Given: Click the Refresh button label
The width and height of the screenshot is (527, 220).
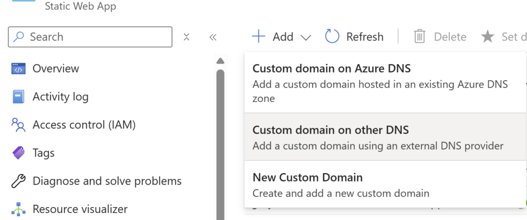Looking at the screenshot, I should (365, 36).
